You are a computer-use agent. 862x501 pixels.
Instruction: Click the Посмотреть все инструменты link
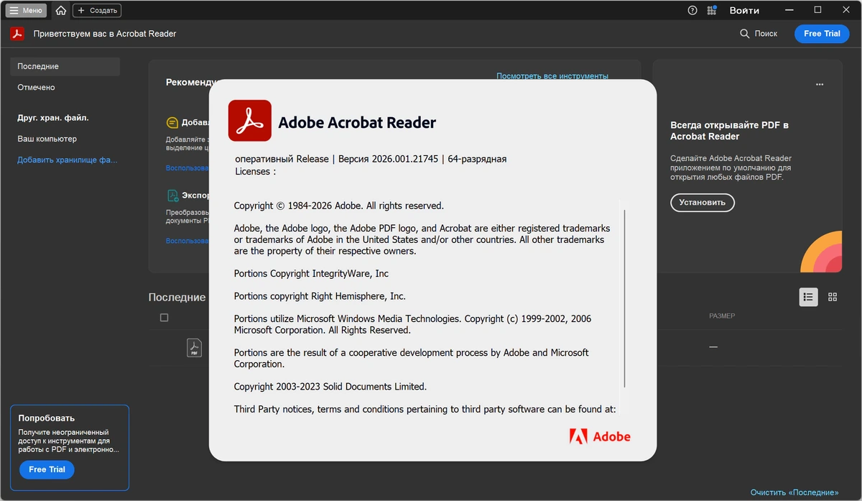pos(552,75)
